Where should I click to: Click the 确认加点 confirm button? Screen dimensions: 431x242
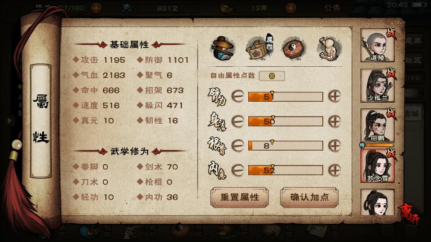[309, 197]
